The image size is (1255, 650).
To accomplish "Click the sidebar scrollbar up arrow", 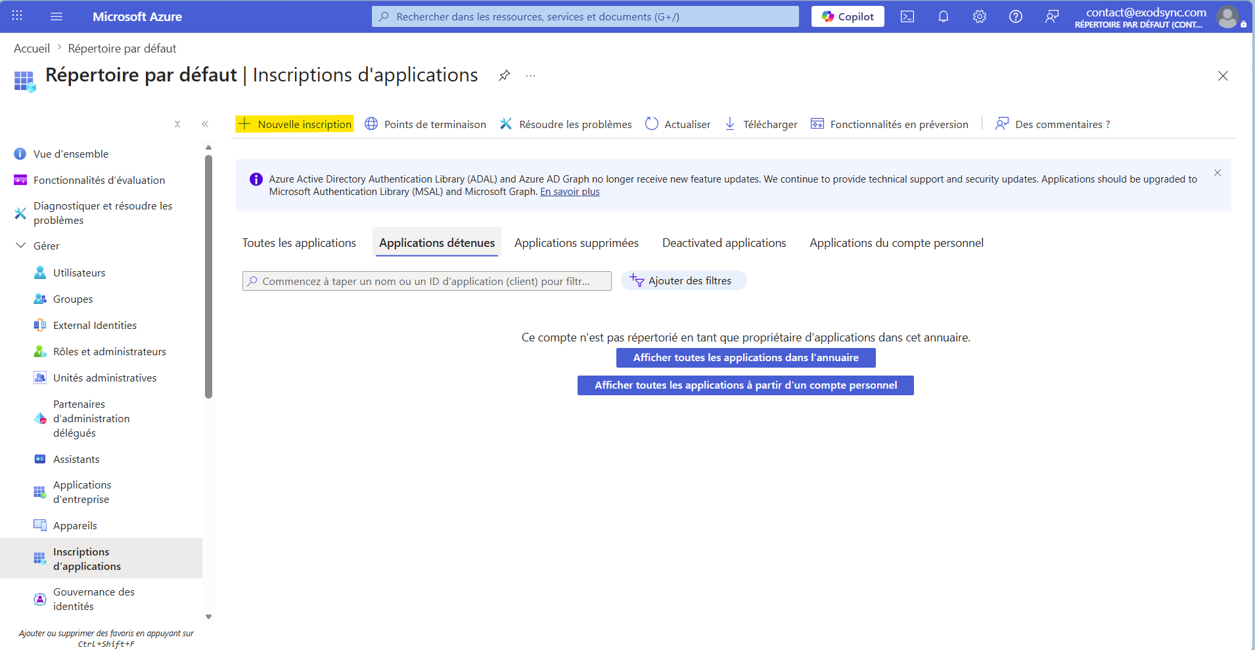I will click(x=208, y=148).
